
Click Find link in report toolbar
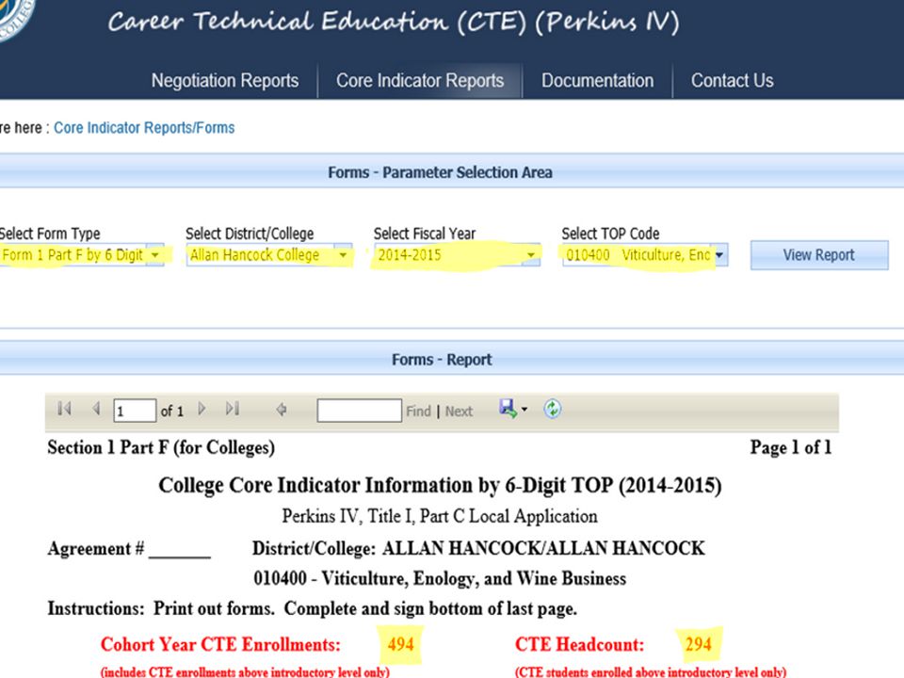(x=418, y=412)
